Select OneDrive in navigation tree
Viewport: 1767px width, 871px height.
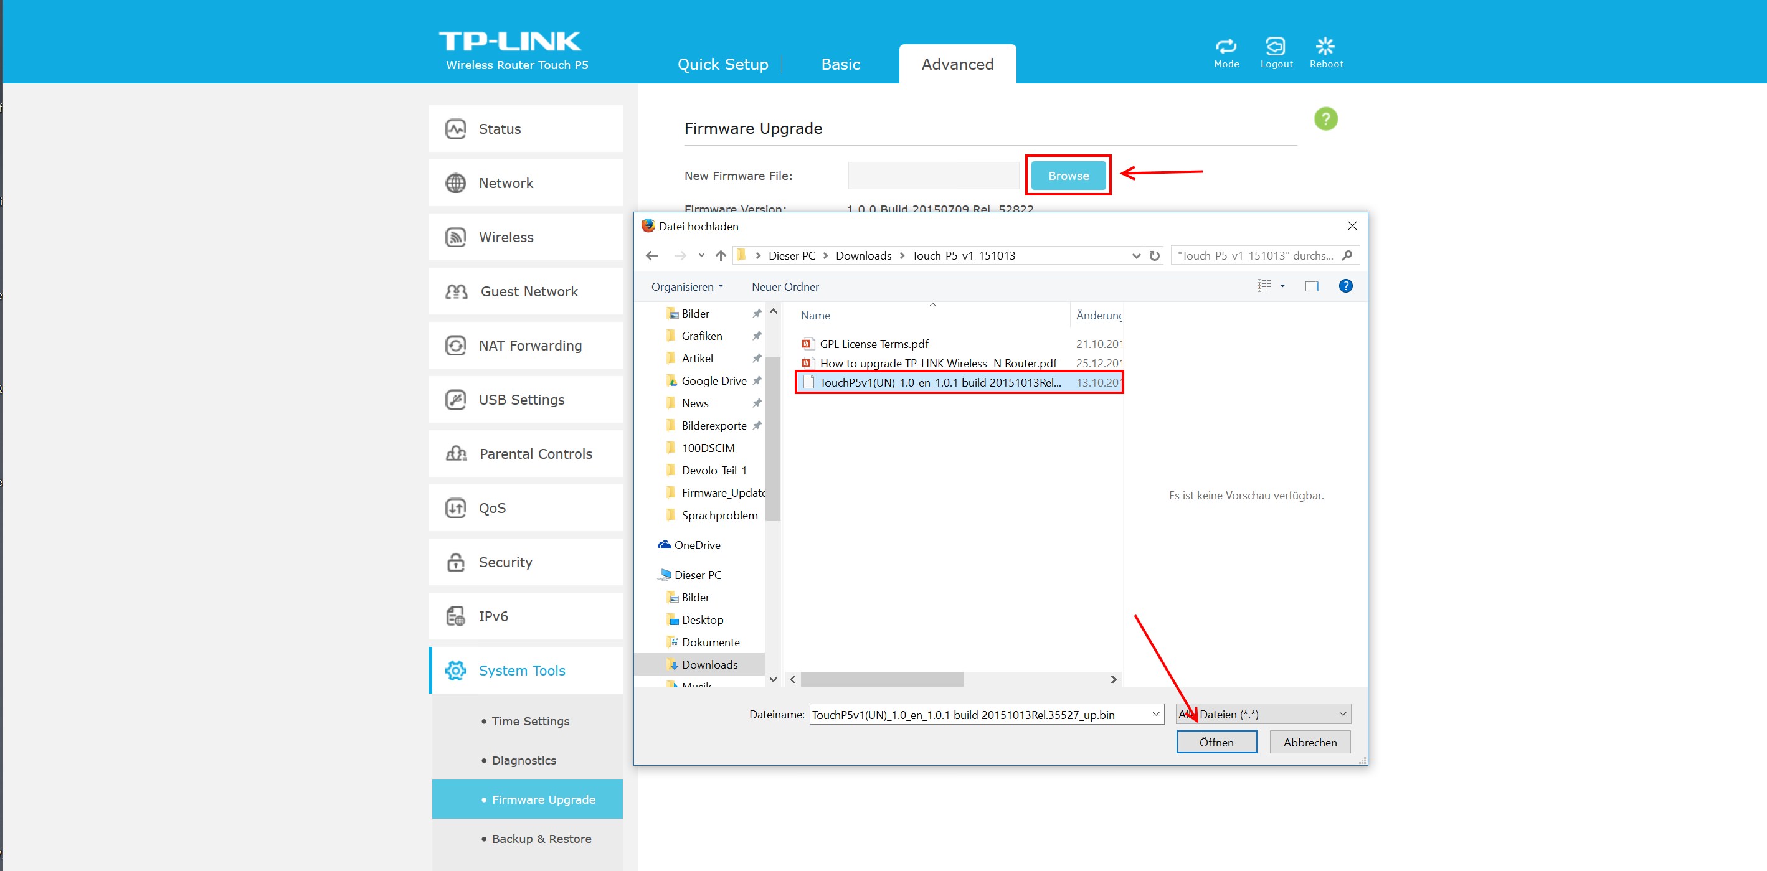(689, 545)
